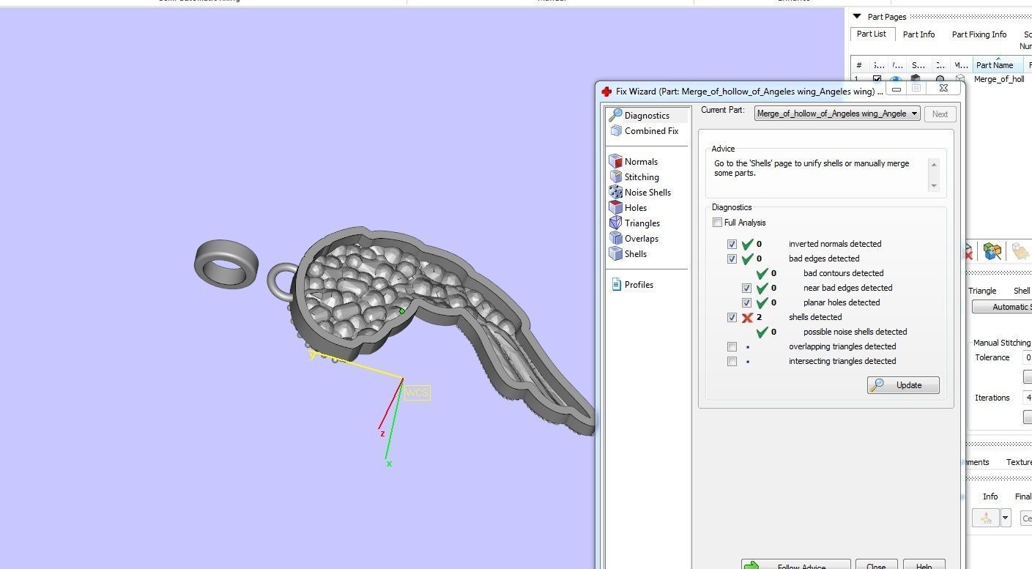The height and width of the screenshot is (569, 1032).
Task: Toggle the near bad edges detected checkbox
Action: point(746,288)
